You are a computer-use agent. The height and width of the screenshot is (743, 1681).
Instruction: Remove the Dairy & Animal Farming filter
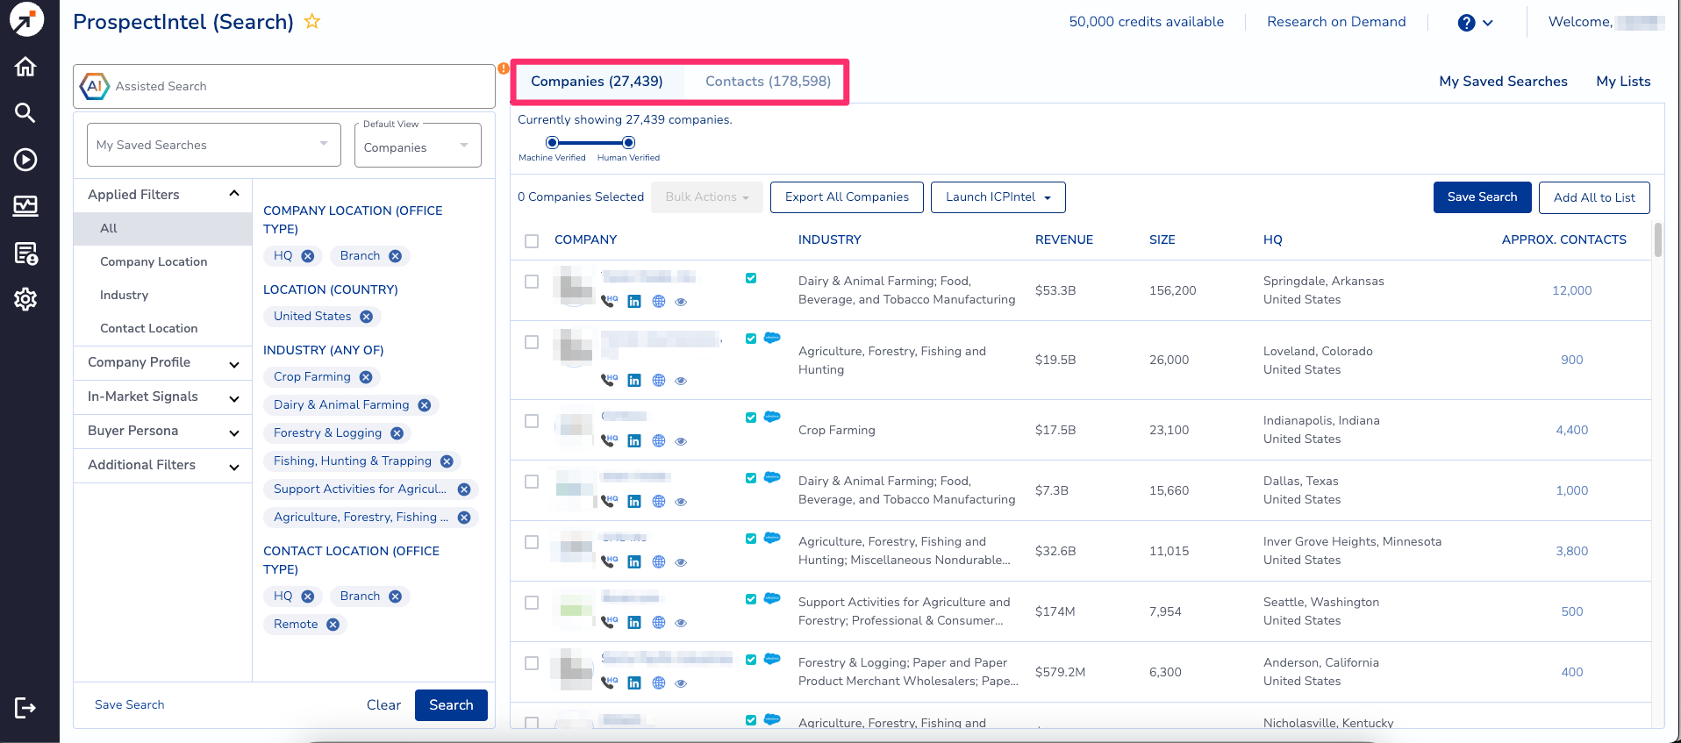coord(425,405)
